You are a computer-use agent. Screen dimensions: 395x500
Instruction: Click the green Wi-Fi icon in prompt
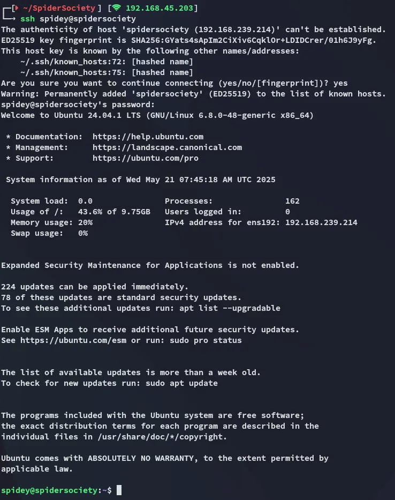[117, 8]
